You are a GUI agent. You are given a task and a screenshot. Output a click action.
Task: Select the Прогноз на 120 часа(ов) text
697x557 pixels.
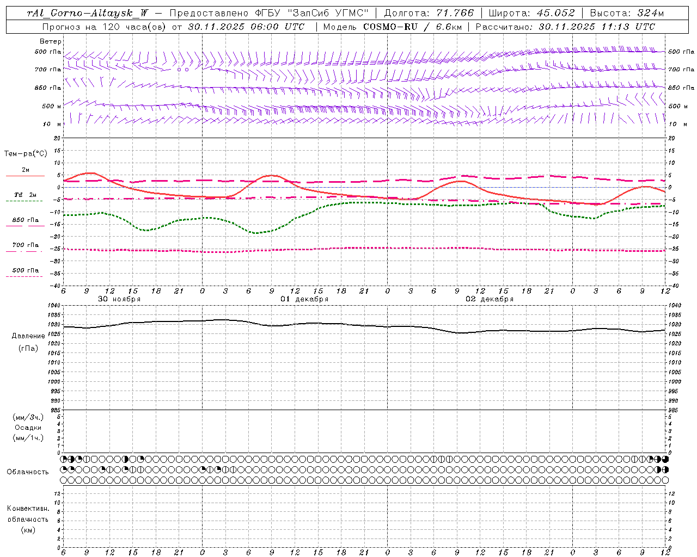(105, 27)
